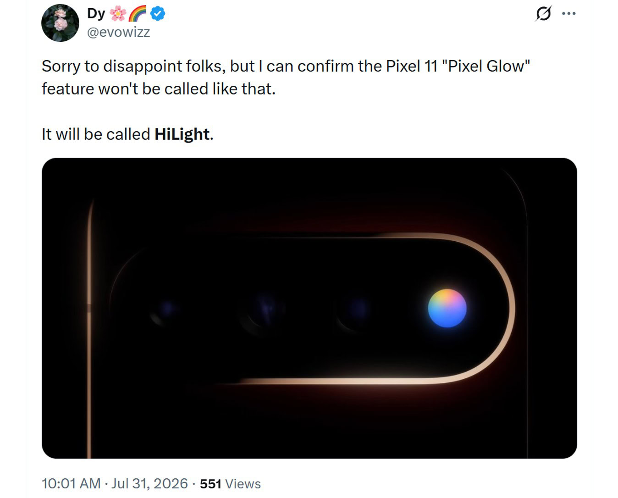Click the camera lens left of the orb

point(357,309)
